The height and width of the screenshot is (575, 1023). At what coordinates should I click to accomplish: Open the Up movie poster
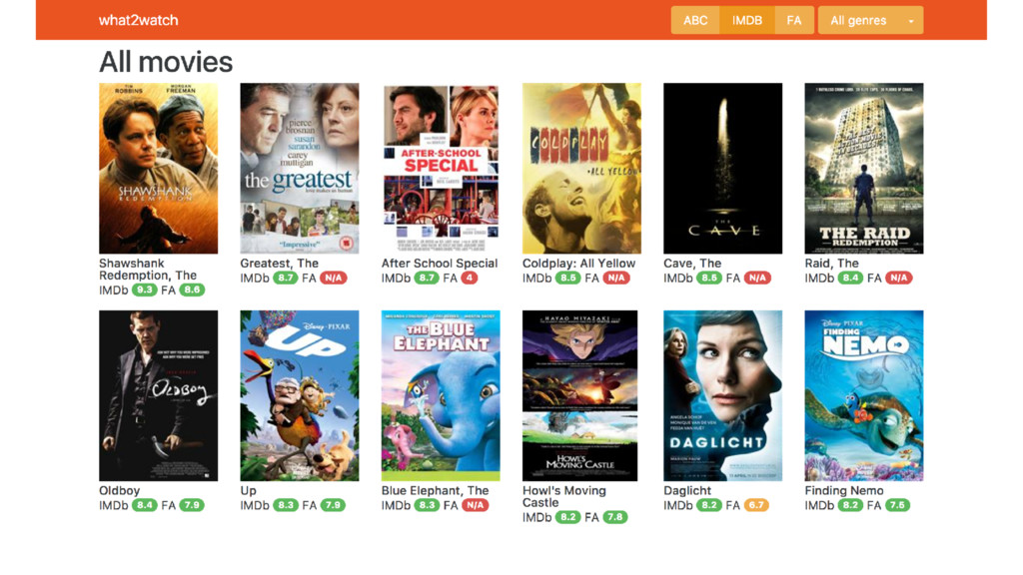click(300, 395)
